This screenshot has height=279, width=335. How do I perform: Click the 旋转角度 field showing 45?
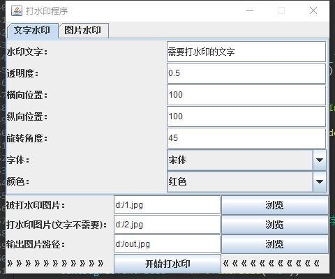coord(246,138)
